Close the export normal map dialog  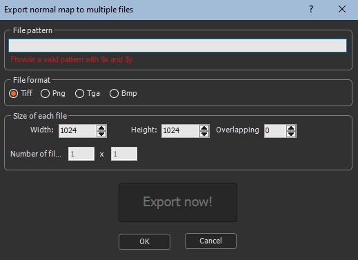click(342, 10)
